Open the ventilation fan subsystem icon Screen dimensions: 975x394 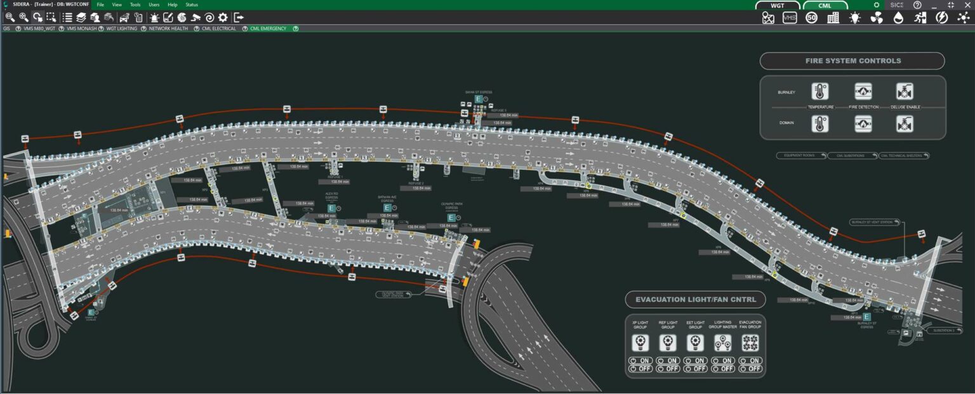click(x=877, y=18)
